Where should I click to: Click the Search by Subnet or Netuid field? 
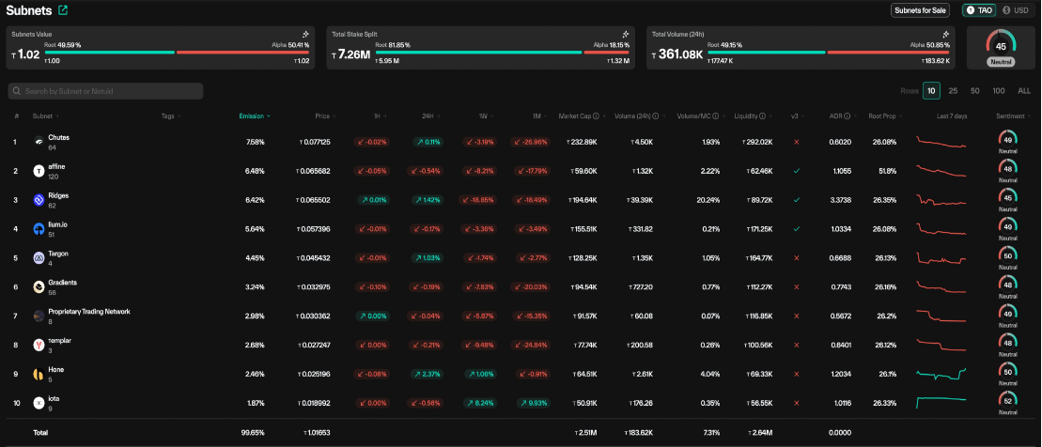105,91
